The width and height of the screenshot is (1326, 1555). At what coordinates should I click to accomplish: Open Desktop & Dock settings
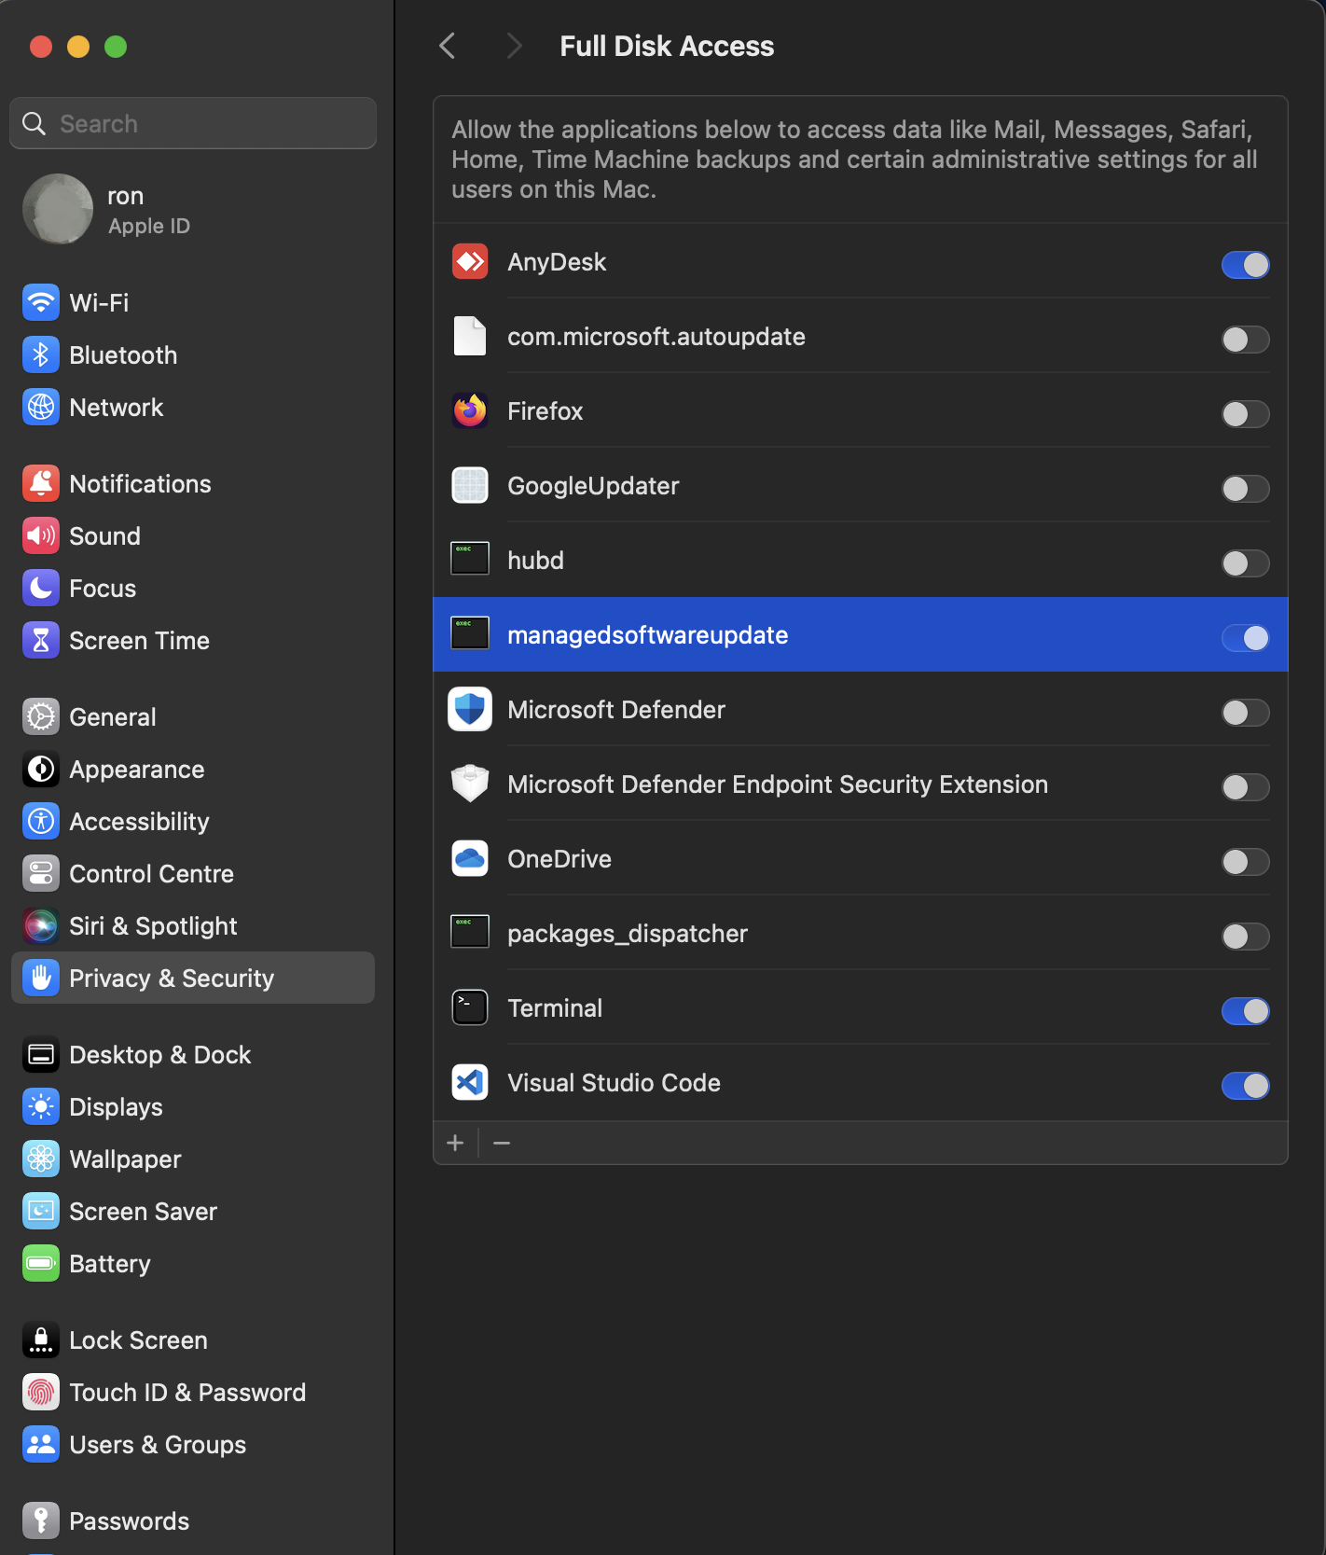[x=159, y=1055]
